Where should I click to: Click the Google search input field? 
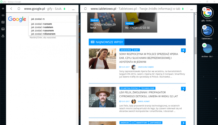pyautogui.click(x=52, y=19)
